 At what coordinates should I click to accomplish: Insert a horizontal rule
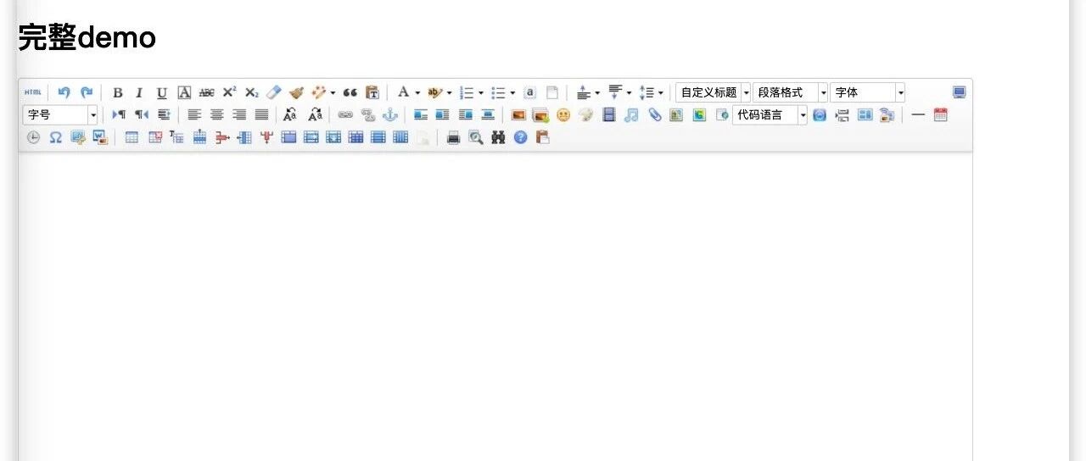918,114
